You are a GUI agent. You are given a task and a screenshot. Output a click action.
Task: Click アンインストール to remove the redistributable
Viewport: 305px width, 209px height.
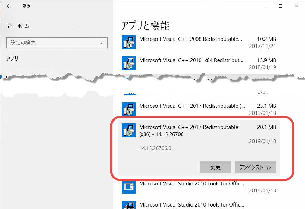[x=255, y=167]
